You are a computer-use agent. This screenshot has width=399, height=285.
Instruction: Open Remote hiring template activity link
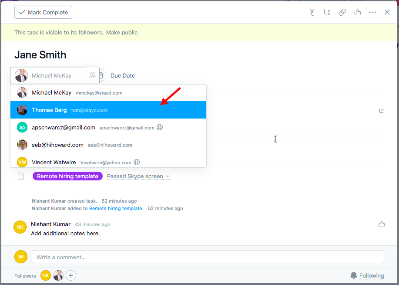click(116, 208)
